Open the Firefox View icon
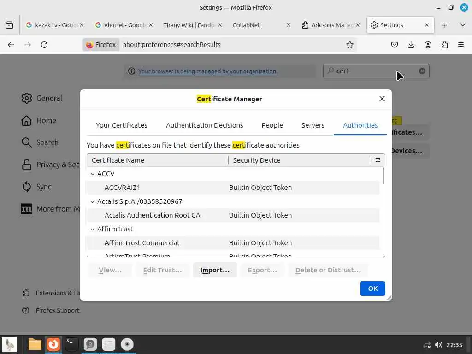Screen dimensions: 472x354 coord(9,25)
